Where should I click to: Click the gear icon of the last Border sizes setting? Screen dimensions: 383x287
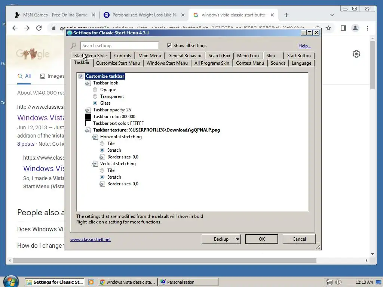coord(102,184)
